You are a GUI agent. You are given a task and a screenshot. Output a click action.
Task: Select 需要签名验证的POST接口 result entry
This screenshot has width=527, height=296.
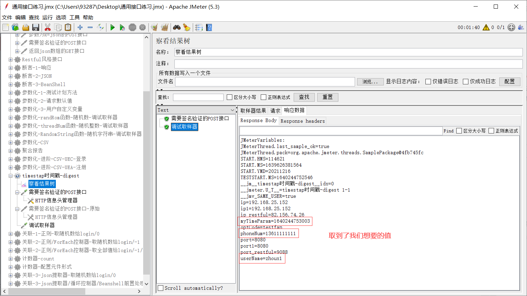pyautogui.click(x=200, y=119)
